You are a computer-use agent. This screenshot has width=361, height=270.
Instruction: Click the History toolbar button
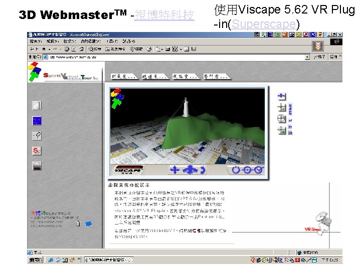coord(136,49)
